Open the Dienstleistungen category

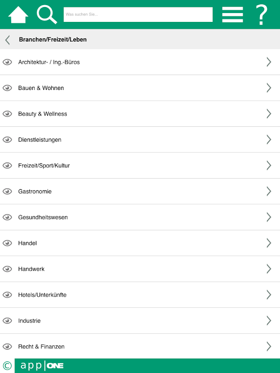140,139
